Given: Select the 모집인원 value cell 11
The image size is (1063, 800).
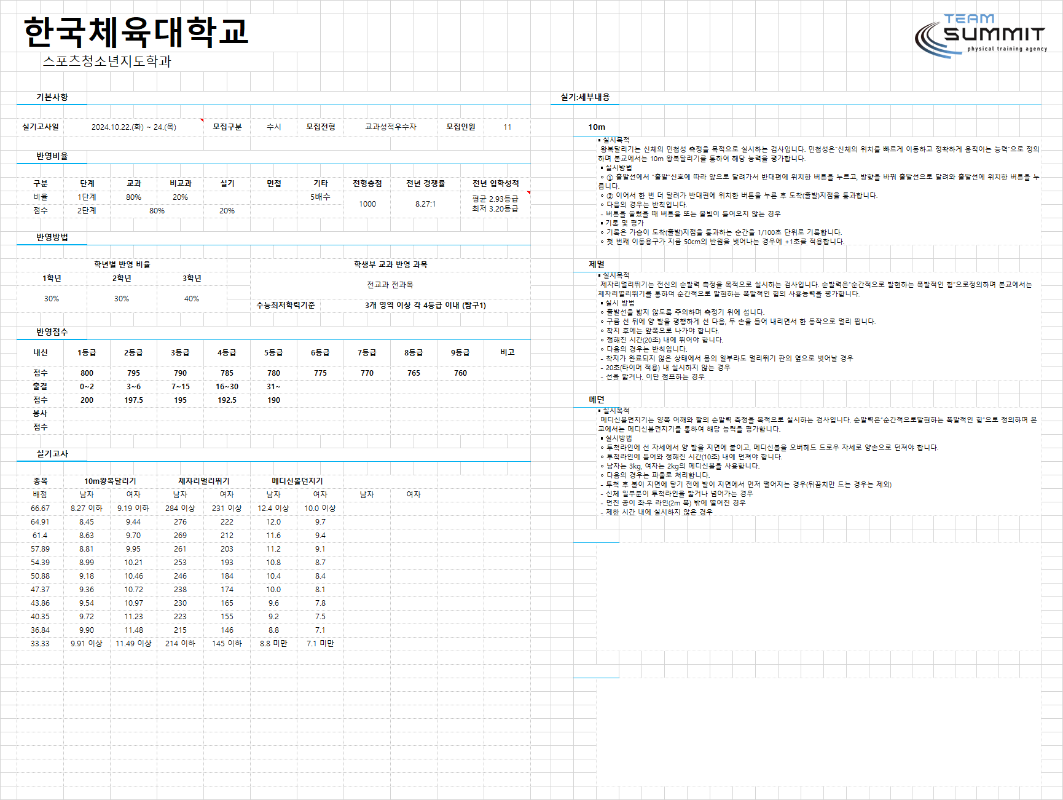Looking at the screenshot, I should (x=507, y=127).
